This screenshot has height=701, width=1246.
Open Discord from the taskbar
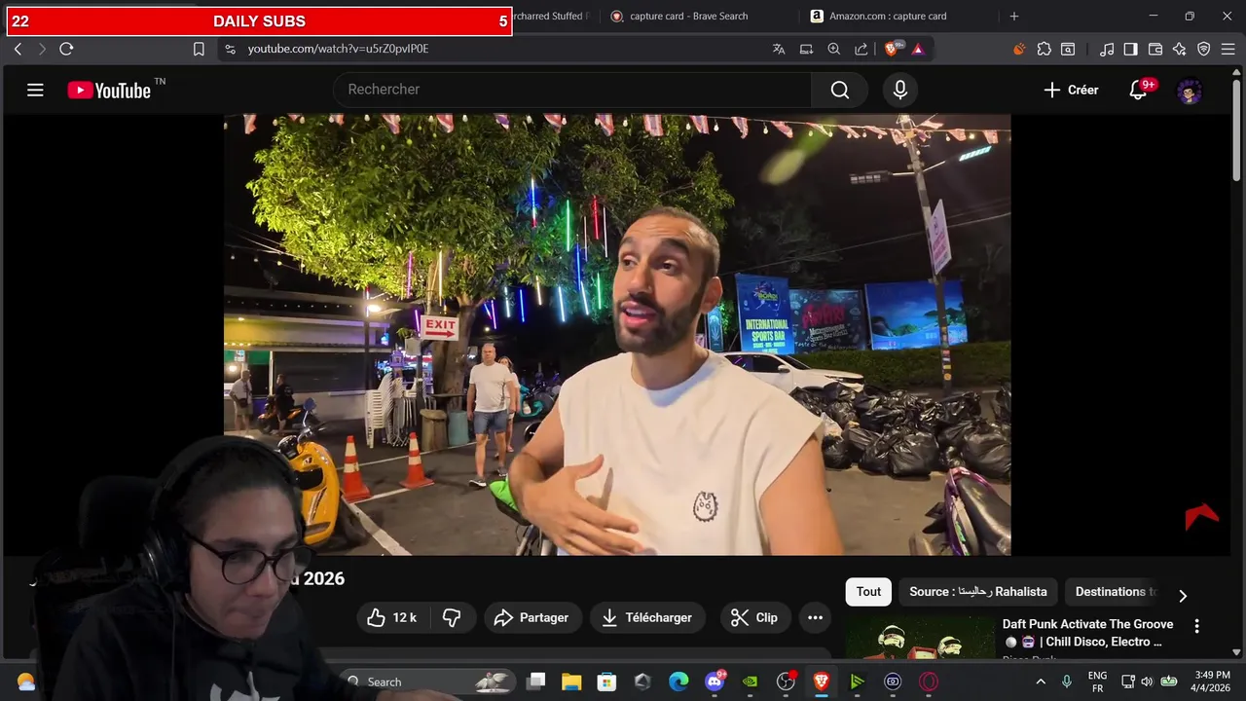click(715, 682)
